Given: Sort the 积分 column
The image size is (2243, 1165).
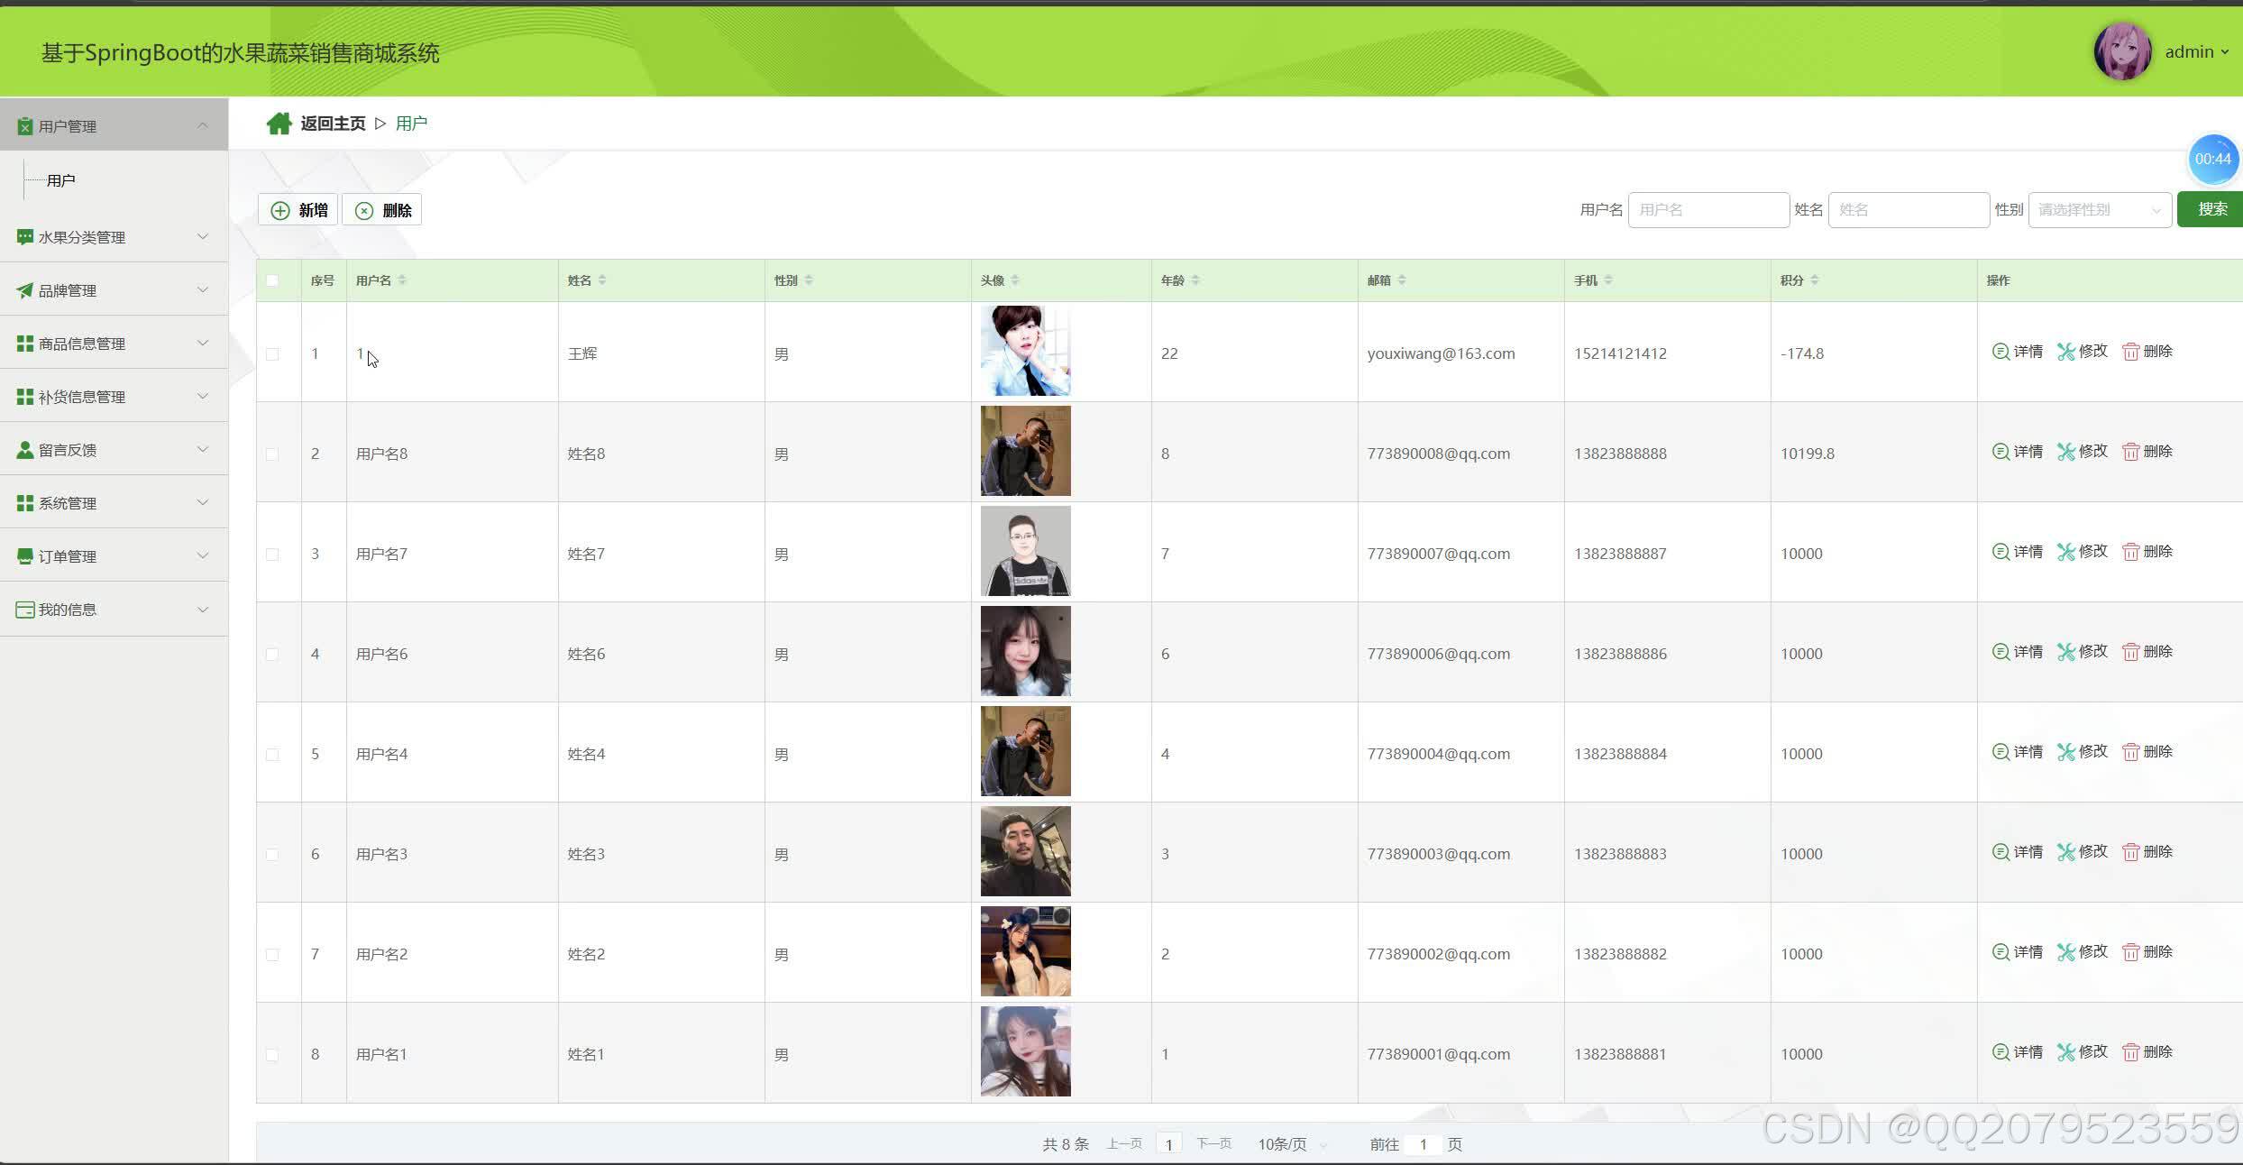Looking at the screenshot, I should (x=1814, y=280).
